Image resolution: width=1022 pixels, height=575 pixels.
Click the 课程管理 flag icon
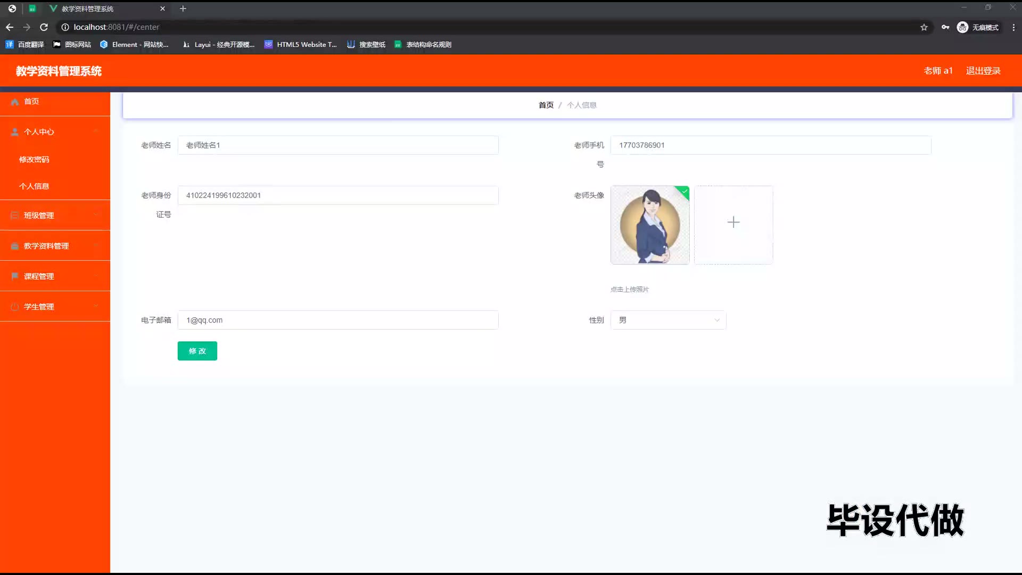15,276
